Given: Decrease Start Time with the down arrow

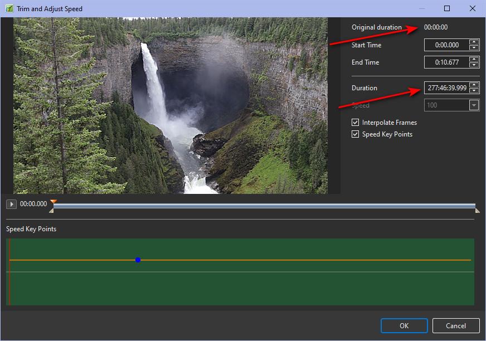Looking at the screenshot, I should (474, 48).
